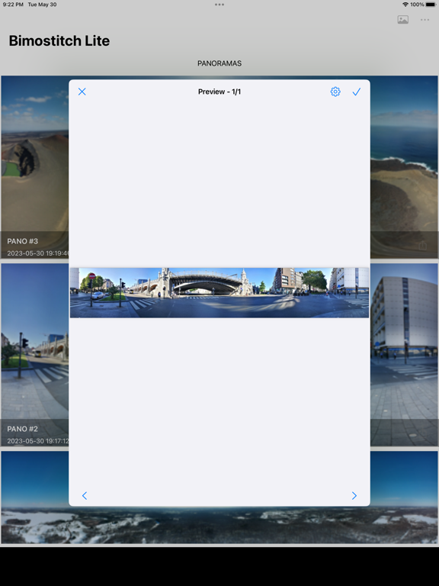
Task: Go to previous preview with left chevron
Action: (x=85, y=495)
